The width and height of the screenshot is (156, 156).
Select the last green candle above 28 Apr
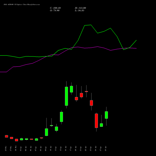click(106, 115)
